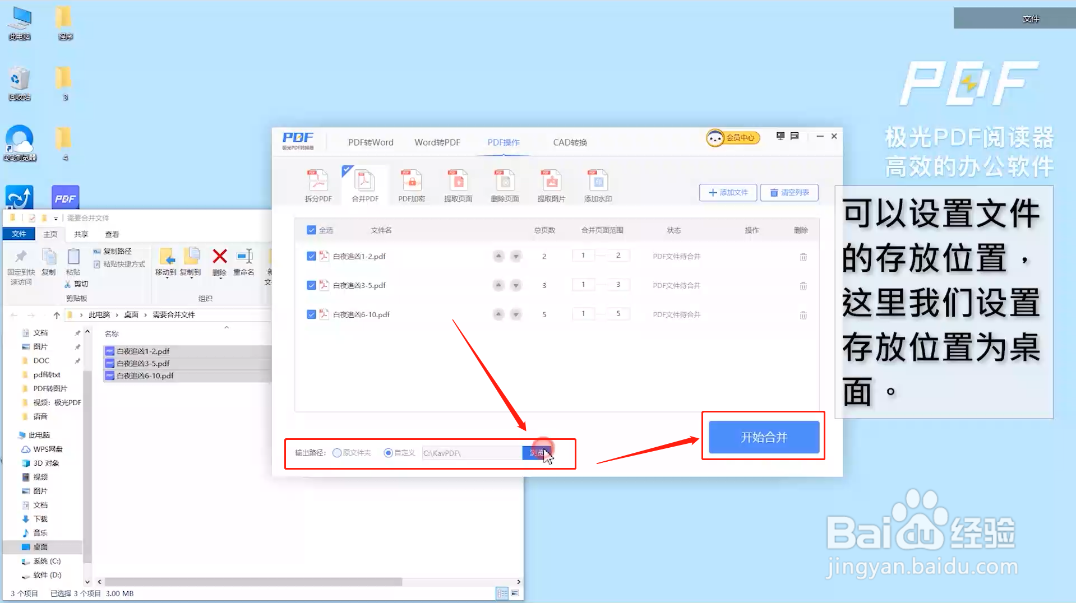Select 桌面 in Explorer navigation tree
The width and height of the screenshot is (1076, 603).
tap(40, 546)
